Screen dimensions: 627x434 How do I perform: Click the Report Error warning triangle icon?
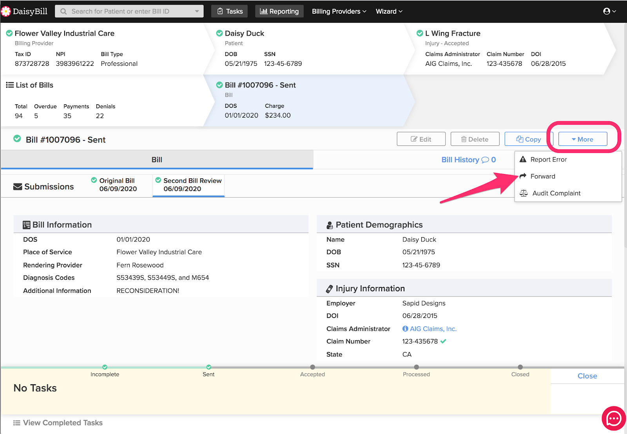pos(523,159)
